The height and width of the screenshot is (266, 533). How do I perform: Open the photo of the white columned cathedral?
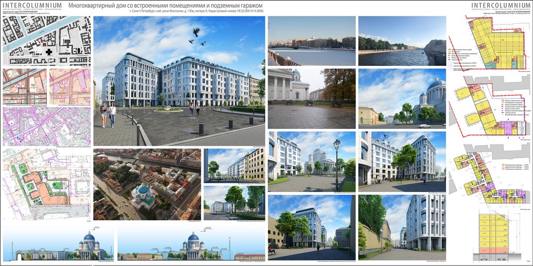(311, 98)
